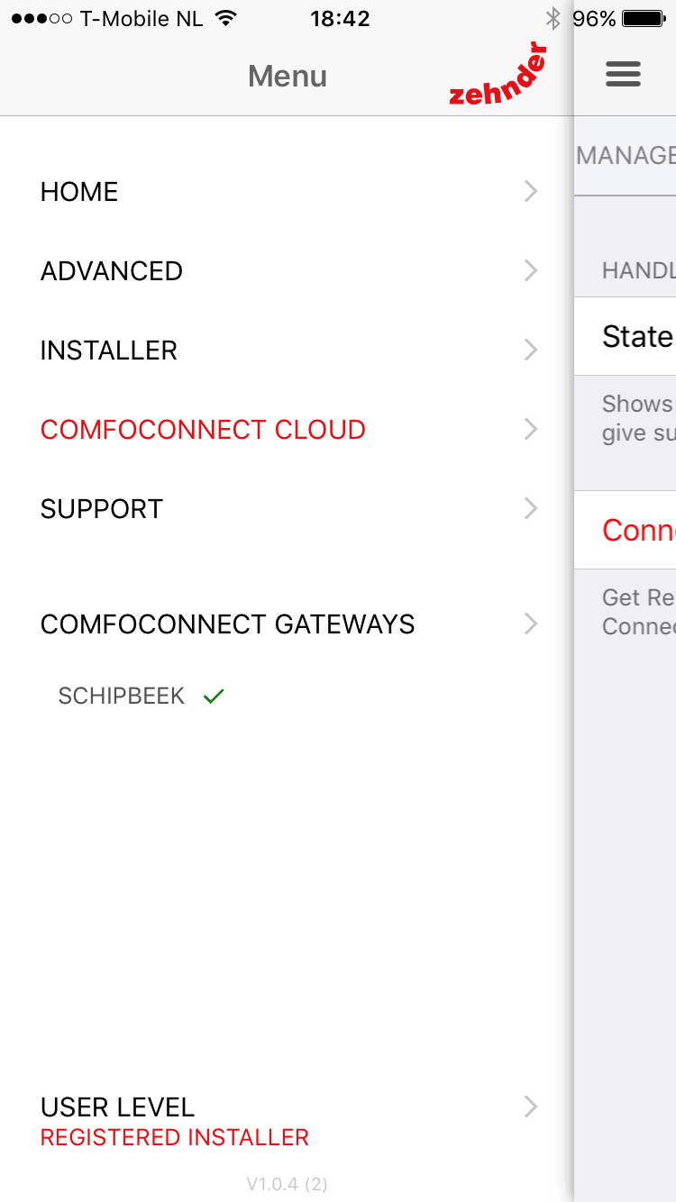676x1202 pixels.
Task: Open COMFOCONNECT CLOUD menu item
Action: pos(203,430)
